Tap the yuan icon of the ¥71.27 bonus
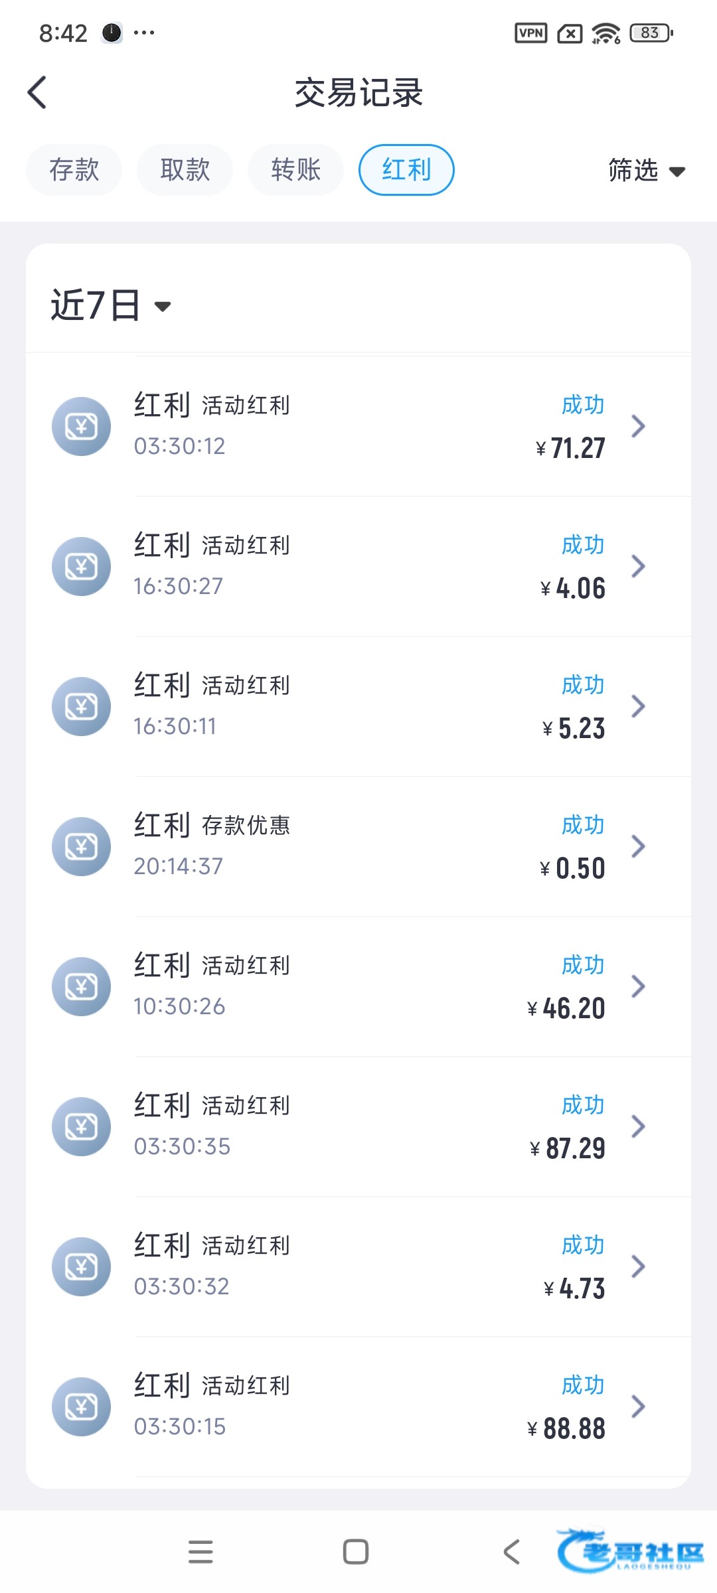This screenshot has width=717, height=1593. pos(81,426)
